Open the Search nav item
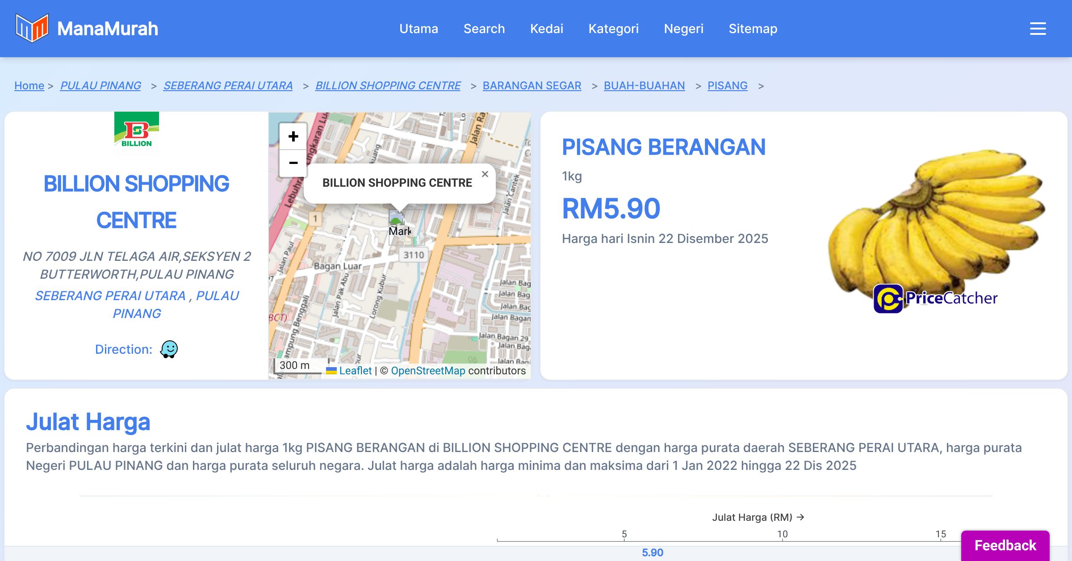The height and width of the screenshot is (561, 1072). coord(484,29)
